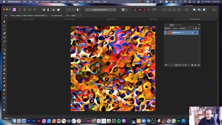This screenshot has height=125, width=222.
Task: Apply Auto Colours from toolbar
Action: click(x=53, y=10)
